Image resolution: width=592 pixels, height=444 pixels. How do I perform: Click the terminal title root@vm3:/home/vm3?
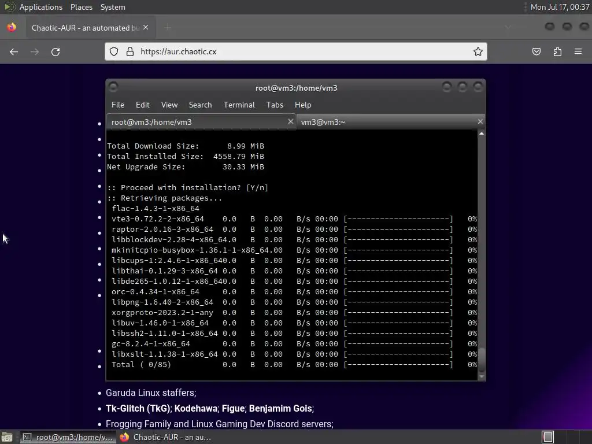pyautogui.click(x=297, y=88)
